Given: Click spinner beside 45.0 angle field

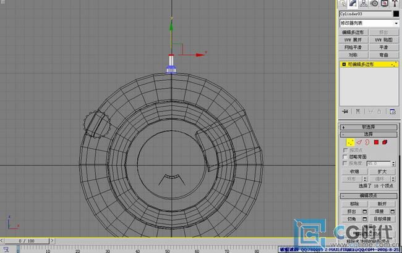Looking at the screenshot, I should 393,164.
